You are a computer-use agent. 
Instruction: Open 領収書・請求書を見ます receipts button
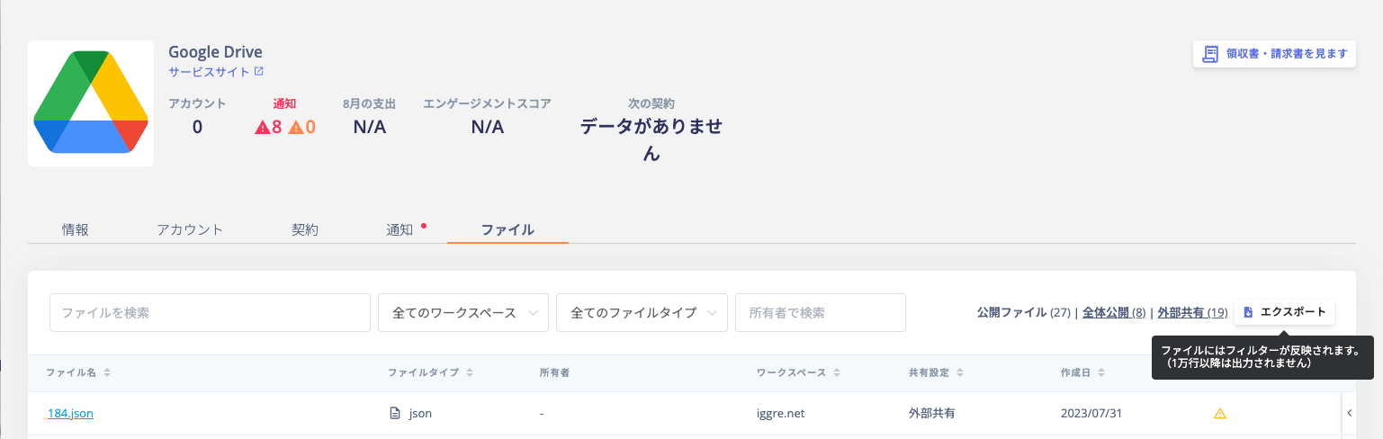(x=1274, y=53)
